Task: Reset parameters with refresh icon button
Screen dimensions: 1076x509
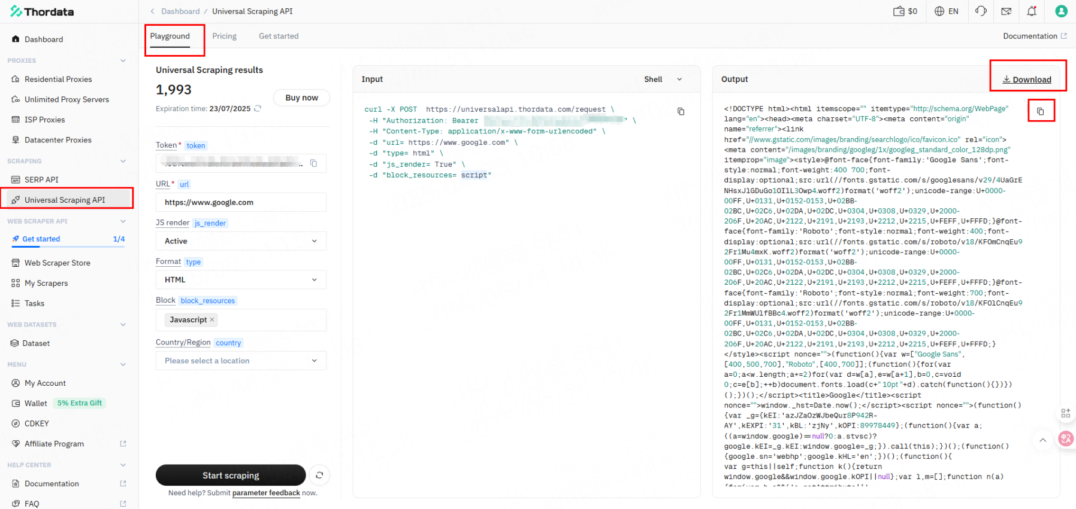Action: coord(319,476)
